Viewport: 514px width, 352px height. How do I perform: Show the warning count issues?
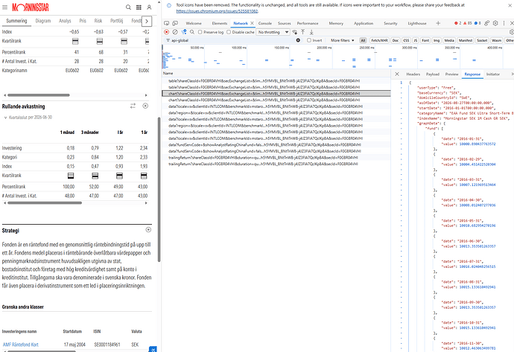coord(468,23)
